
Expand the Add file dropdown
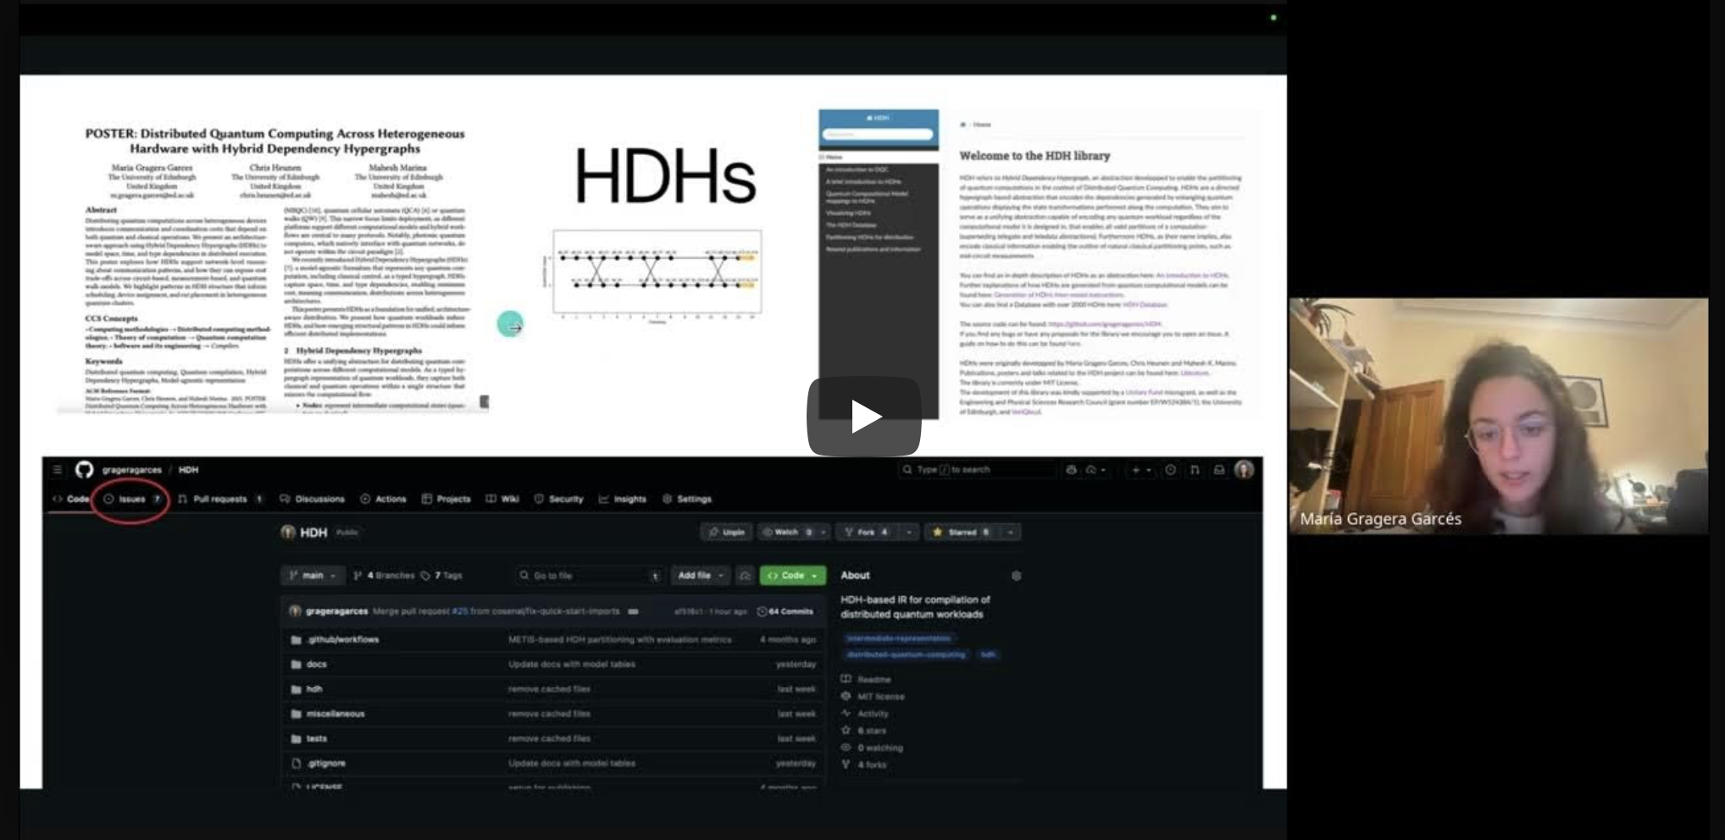pos(700,576)
